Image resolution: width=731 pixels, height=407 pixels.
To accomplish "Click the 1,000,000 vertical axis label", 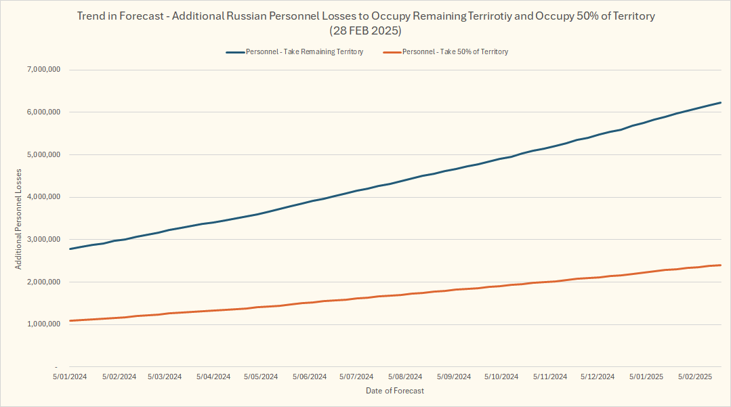I will pyautogui.click(x=44, y=324).
